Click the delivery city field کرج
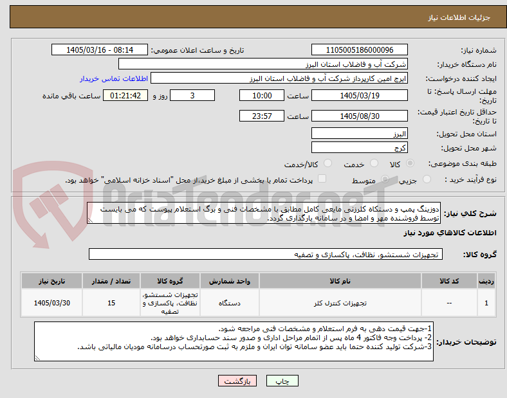 click(x=359, y=148)
